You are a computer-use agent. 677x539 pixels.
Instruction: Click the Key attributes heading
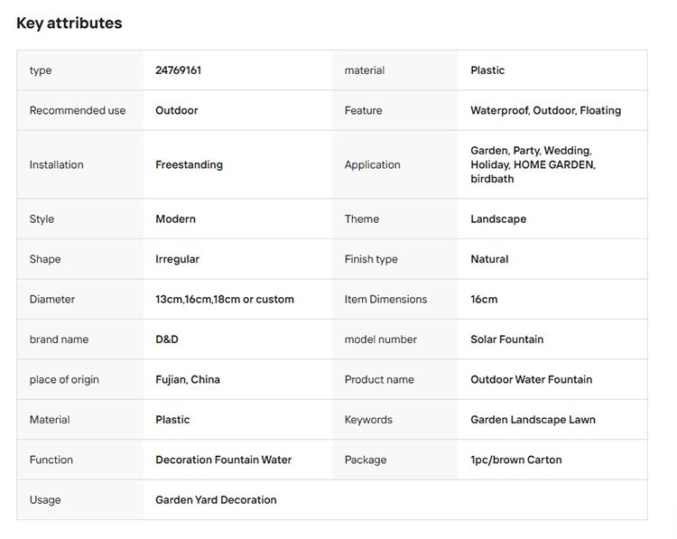click(x=69, y=23)
